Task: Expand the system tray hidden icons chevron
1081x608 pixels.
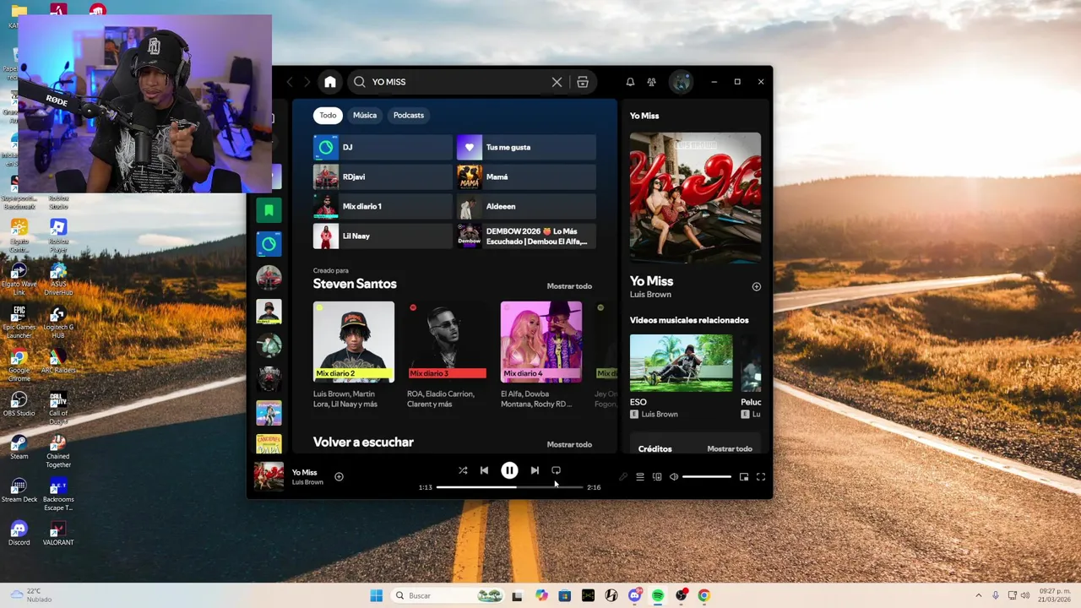Action: tap(979, 595)
